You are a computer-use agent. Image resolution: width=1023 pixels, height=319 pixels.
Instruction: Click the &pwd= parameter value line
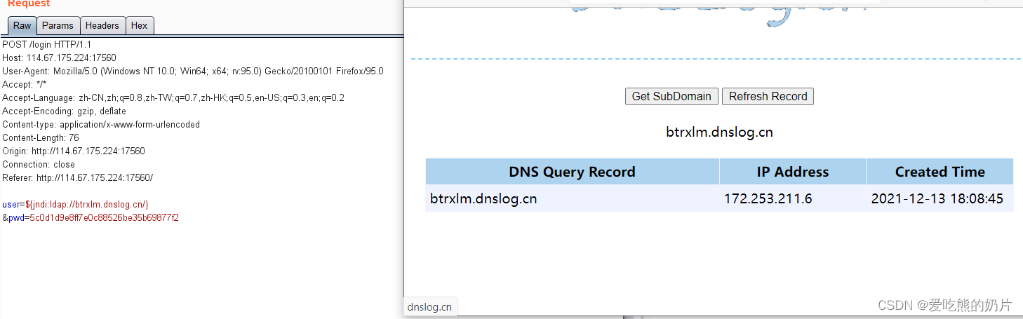(91, 218)
